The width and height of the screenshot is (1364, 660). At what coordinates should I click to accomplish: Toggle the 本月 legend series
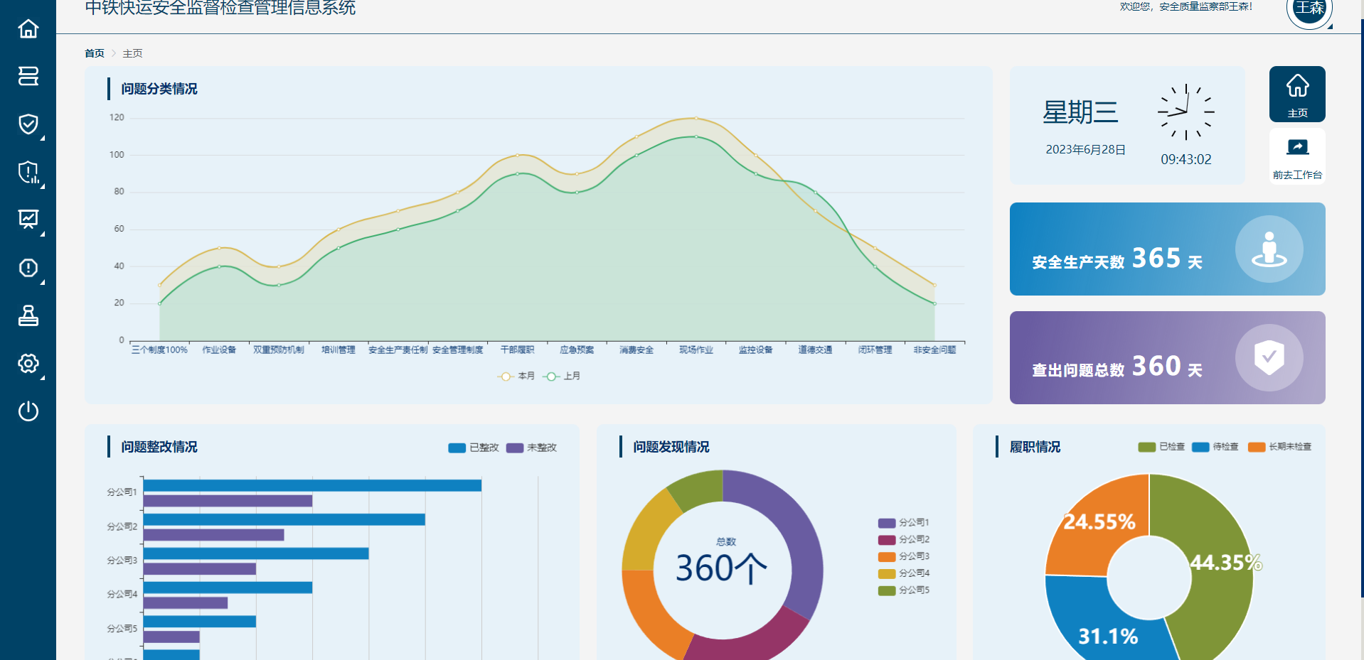(516, 376)
